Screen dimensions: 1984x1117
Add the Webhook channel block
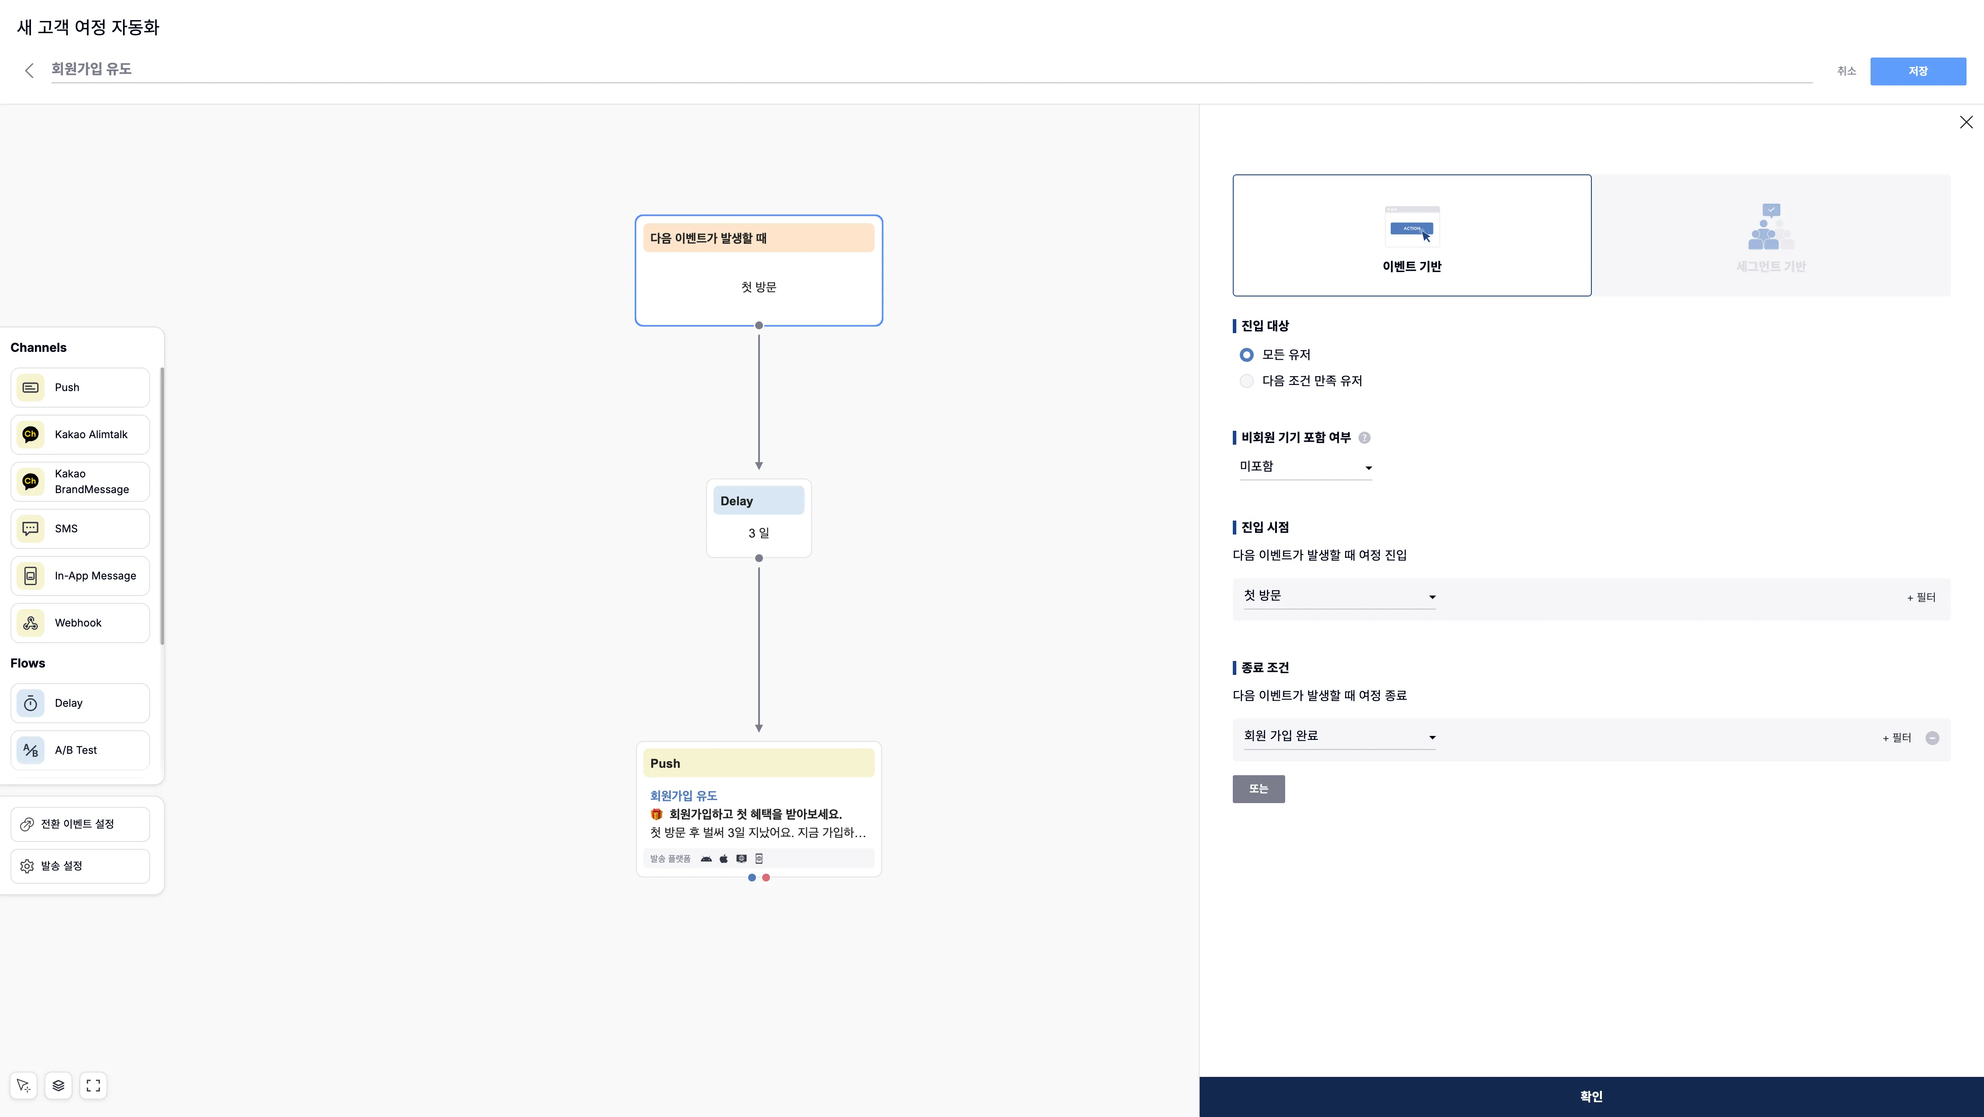point(80,623)
